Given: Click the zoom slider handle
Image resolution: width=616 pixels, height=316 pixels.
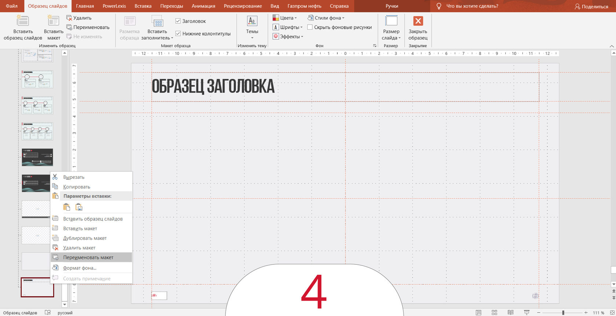Looking at the screenshot, I should (x=563, y=313).
